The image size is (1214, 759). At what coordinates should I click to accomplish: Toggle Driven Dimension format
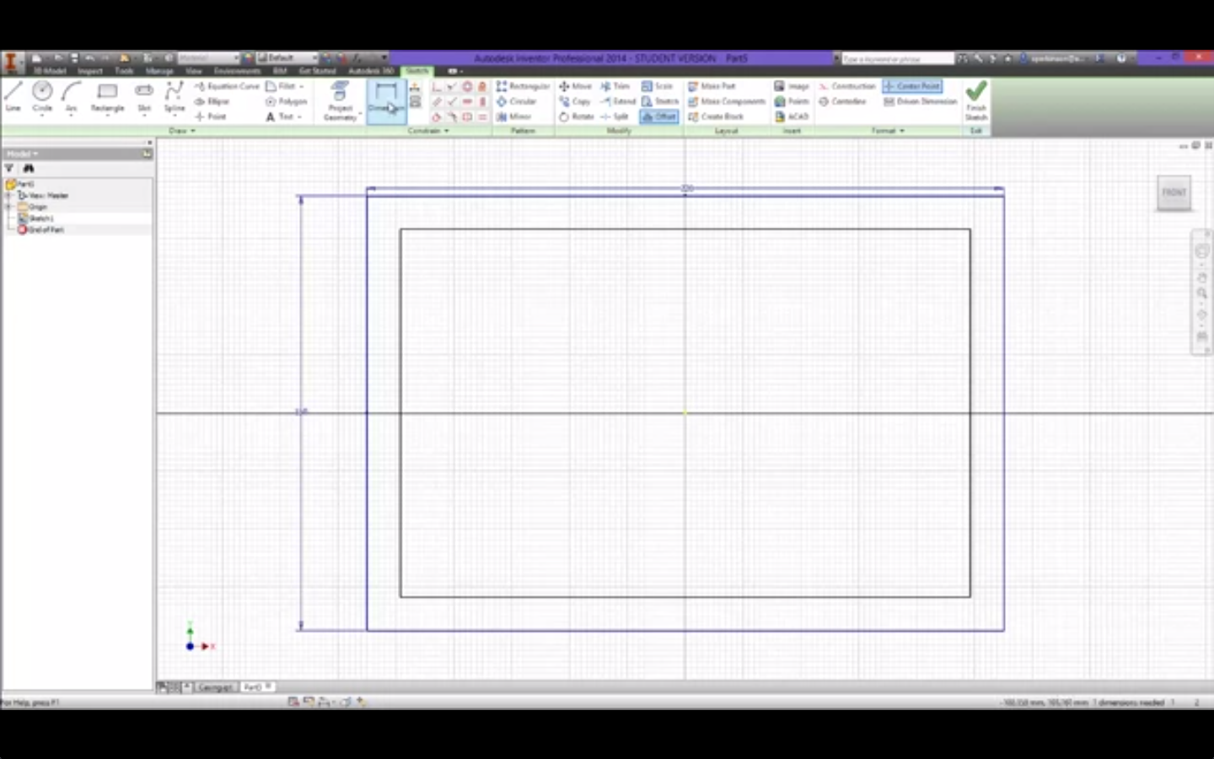pos(921,101)
